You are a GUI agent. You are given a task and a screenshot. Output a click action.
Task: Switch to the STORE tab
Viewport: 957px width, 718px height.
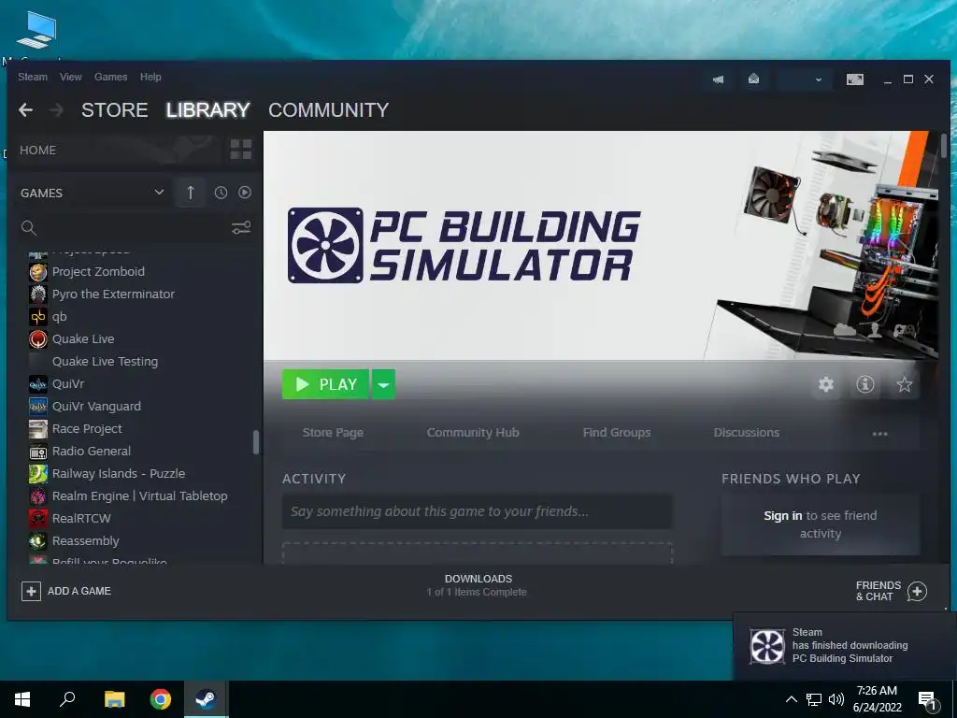(x=115, y=110)
